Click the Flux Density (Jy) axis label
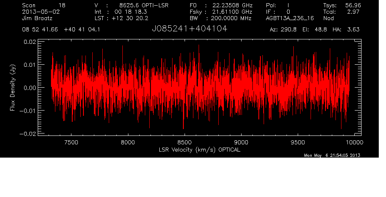This screenshot has height=197, width=386. point(12,88)
